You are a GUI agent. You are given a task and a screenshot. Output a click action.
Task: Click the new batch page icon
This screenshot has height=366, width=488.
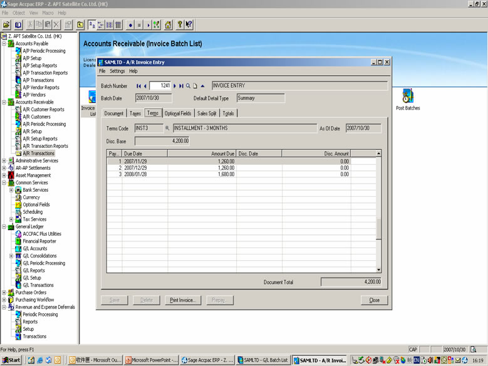(x=195, y=86)
